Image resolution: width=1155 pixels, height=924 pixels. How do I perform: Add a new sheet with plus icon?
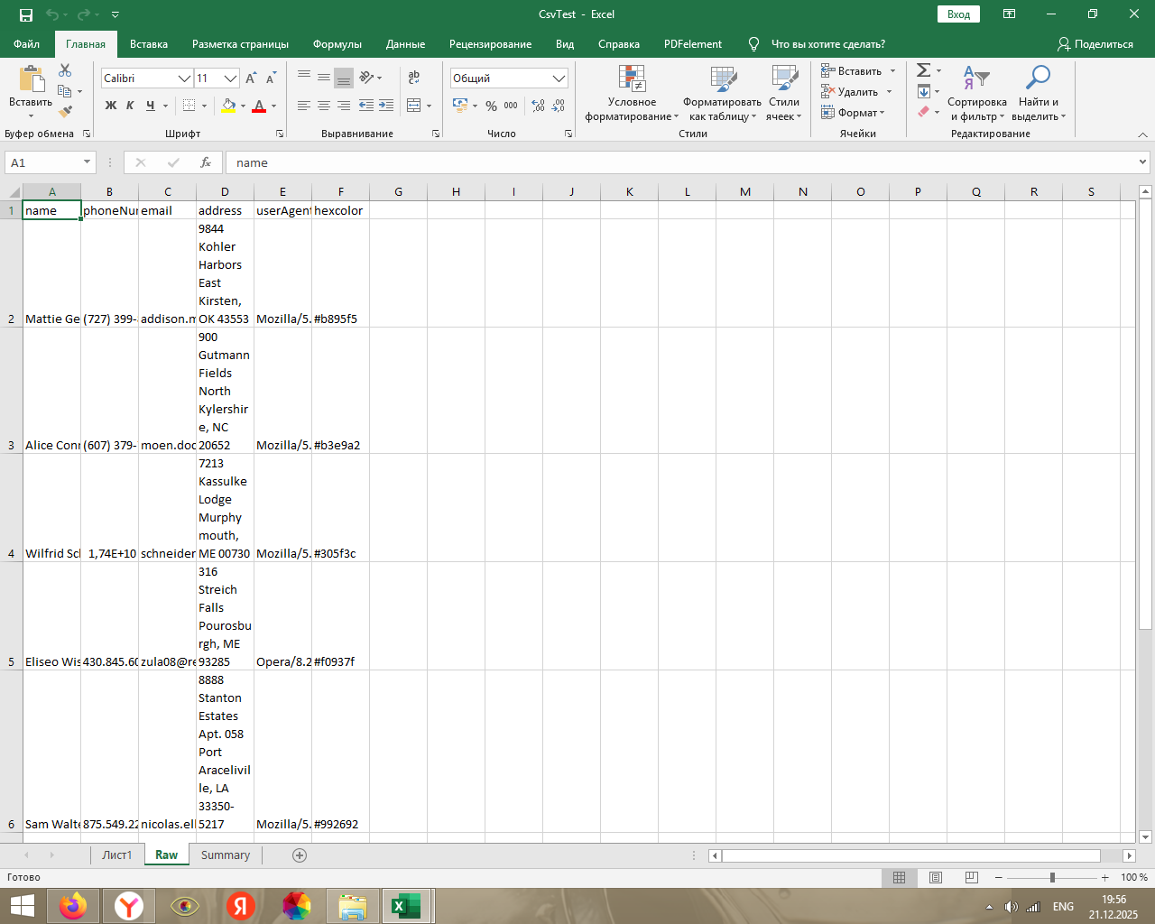[x=300, y=855]
